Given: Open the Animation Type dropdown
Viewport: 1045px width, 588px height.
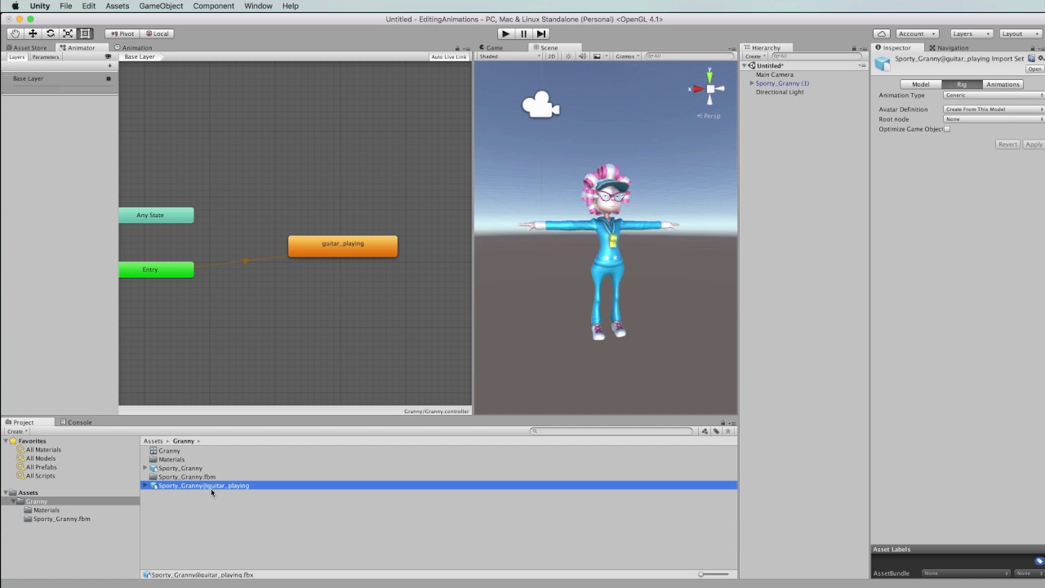Looking at the screenshot, I should 994,96.
